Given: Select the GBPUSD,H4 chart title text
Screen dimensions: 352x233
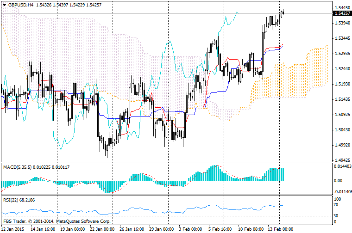Looking at the screenshot, I should (20, 5).
